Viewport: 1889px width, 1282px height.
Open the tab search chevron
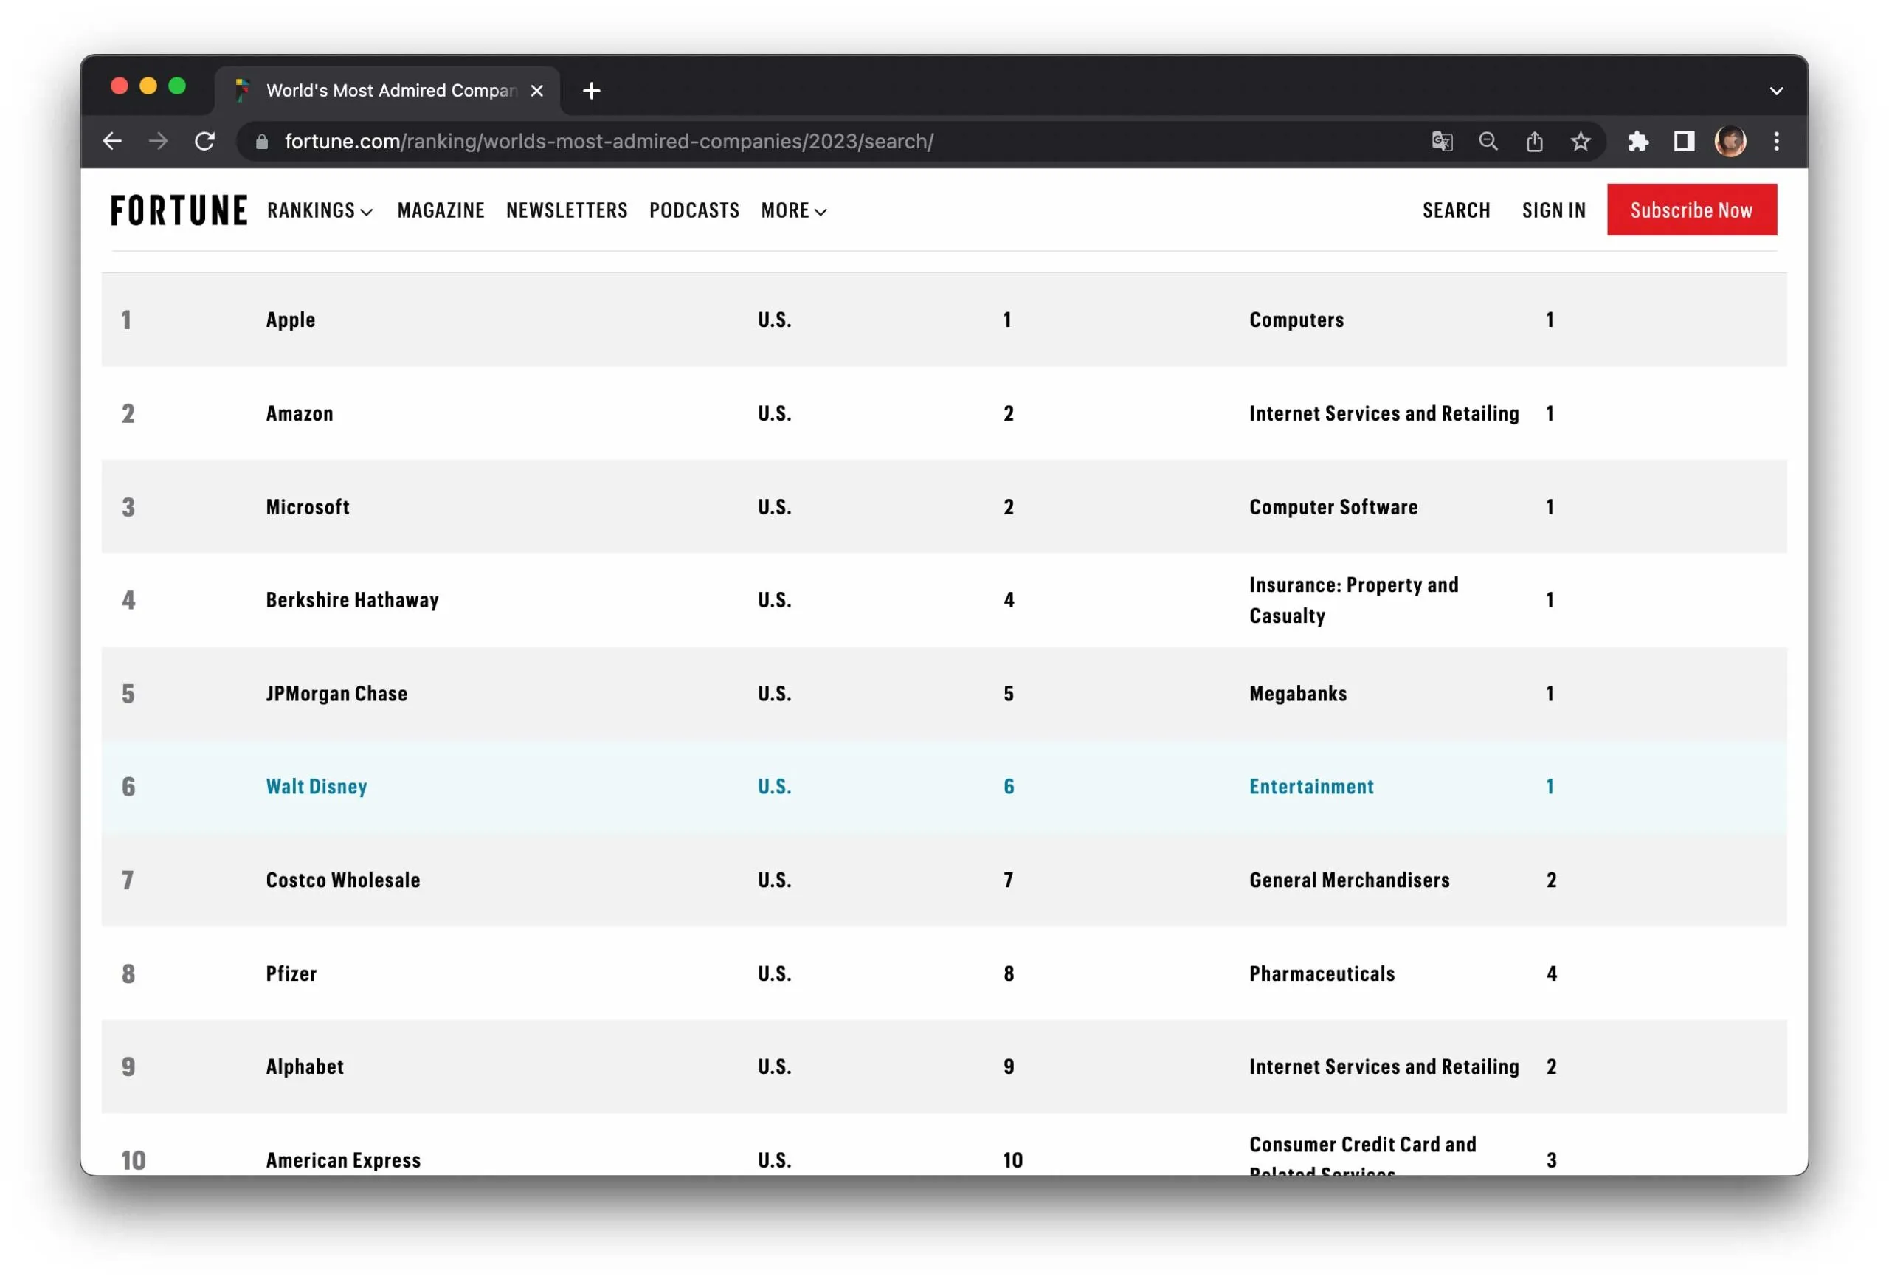[1776, 91]
